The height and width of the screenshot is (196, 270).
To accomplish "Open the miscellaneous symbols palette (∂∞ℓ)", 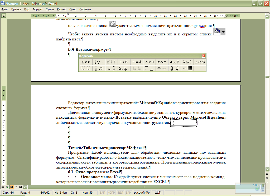I will click(175, 62).
